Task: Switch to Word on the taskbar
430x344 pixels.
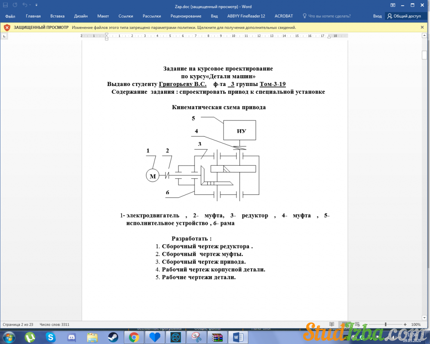Action: (238, 337)
